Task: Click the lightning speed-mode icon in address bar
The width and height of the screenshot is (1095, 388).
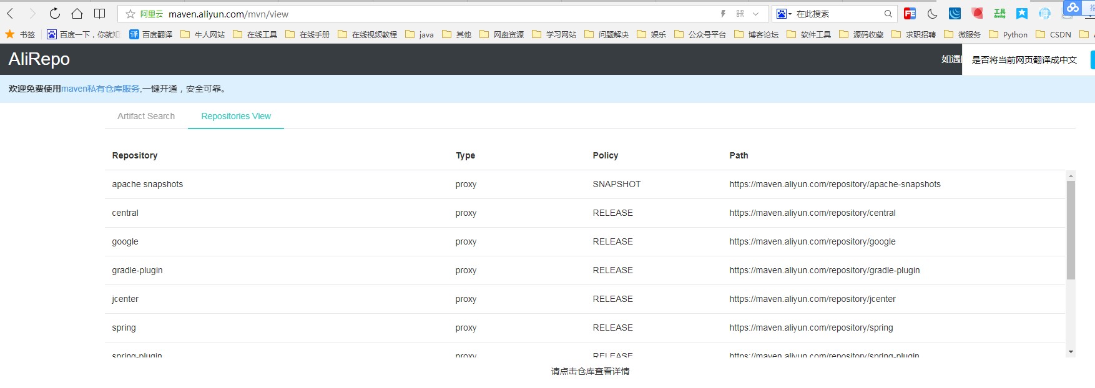Action: coord(723,14)
